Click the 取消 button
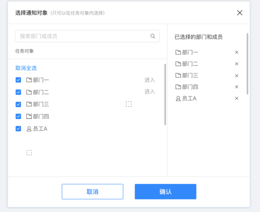 click(x=92, y=192)
